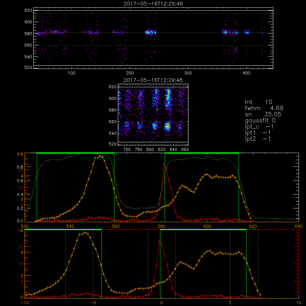Click x-axis label 10 on bottom profile plot
Screen dimensions: 306x306
point(299,303)
